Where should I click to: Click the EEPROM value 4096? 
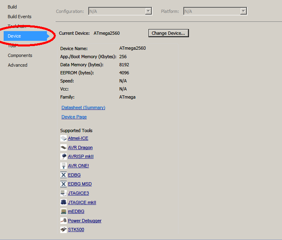coord(124,73)
